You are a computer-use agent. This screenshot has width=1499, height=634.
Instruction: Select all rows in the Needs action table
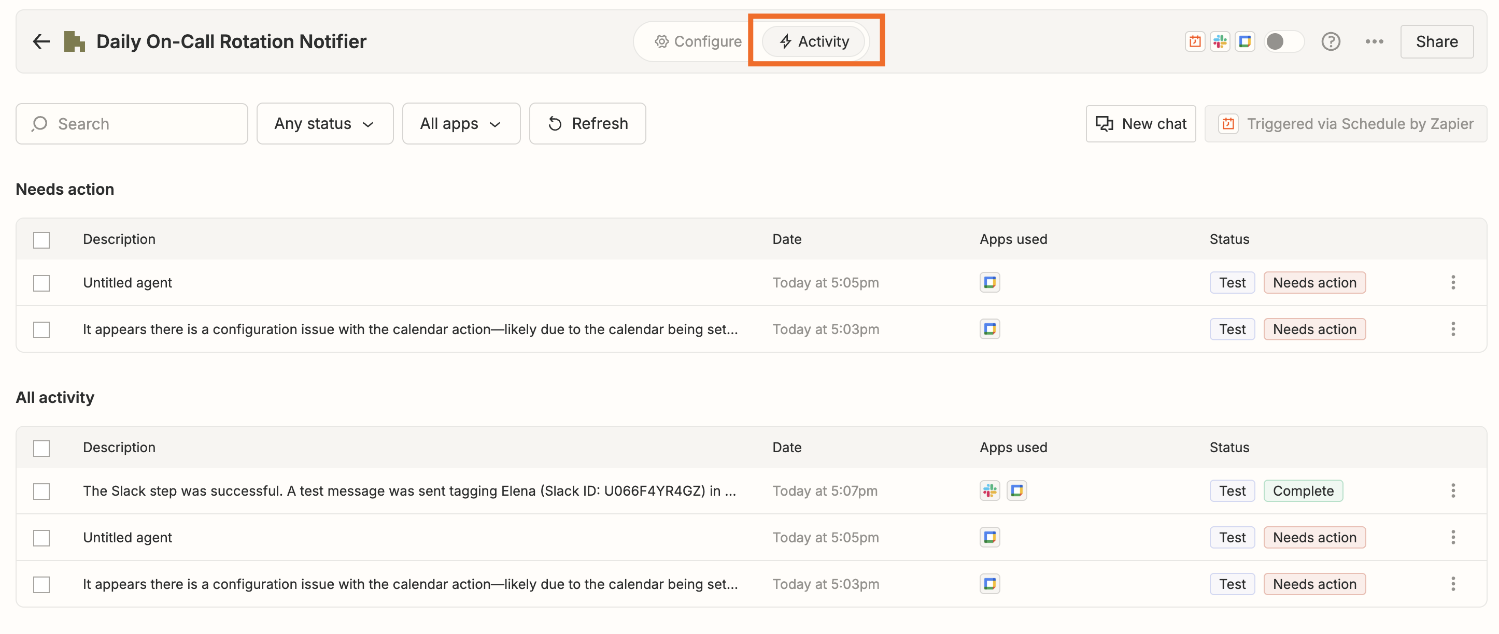tap(41, 240)
